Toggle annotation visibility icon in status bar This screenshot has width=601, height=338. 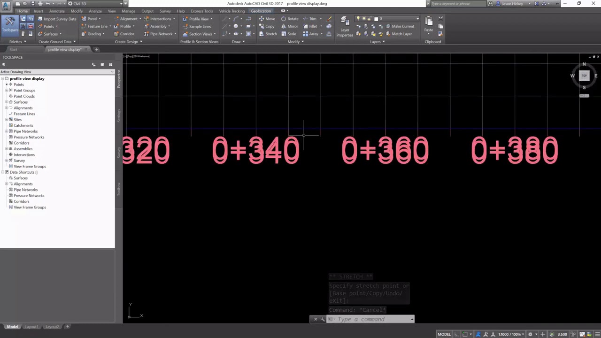(x=478, y=334)
